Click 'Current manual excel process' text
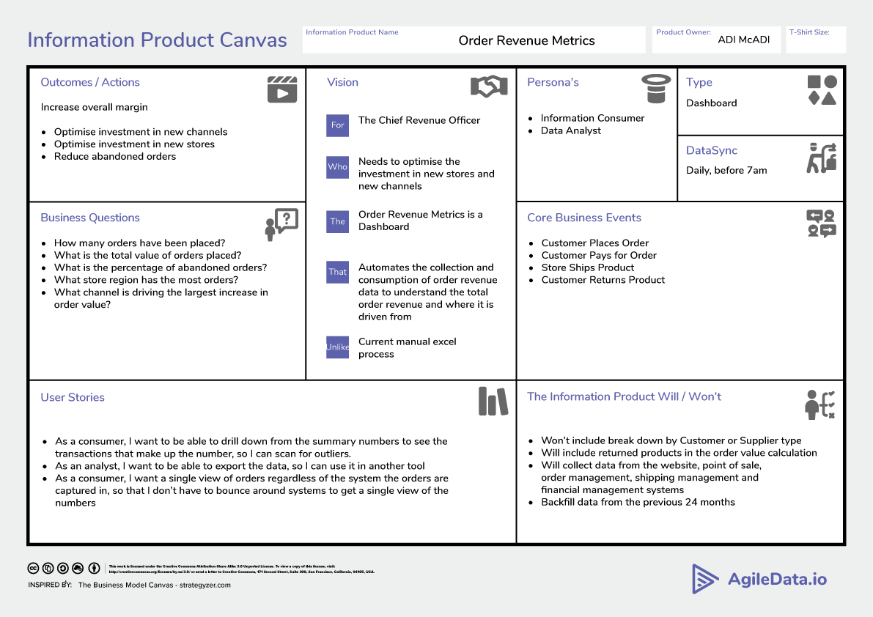The width and height of the screenshot is (873, 617). coord(407,348)
